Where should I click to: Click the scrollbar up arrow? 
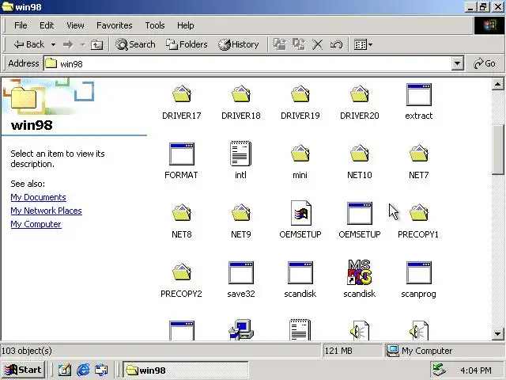point(497,85)
